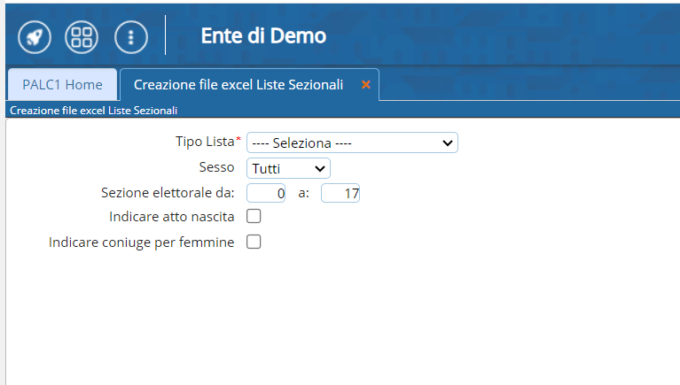Open the four-squares applications grid icon
680x385 pixels.
(x=82, y=36)
